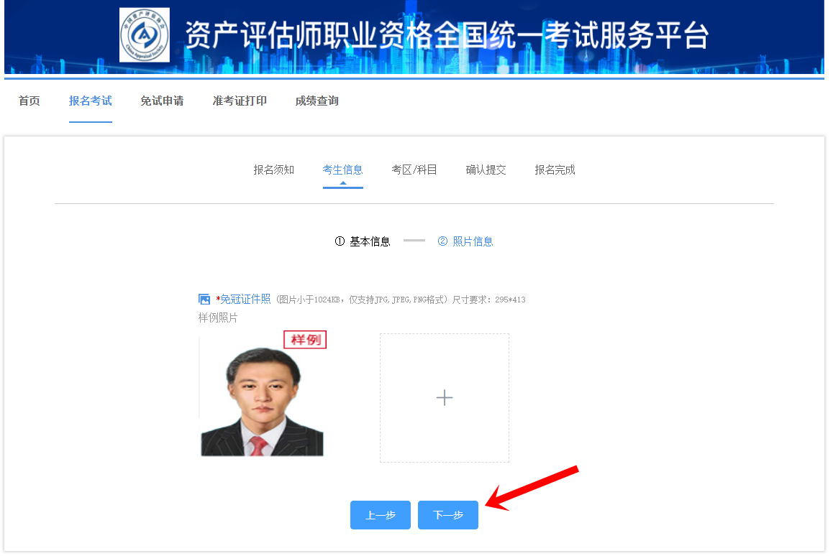Image resolution: width=833 pixels, height=556 pixels.
Task: Select the 考区/科目 step tab
Action: tap(415, 170)
